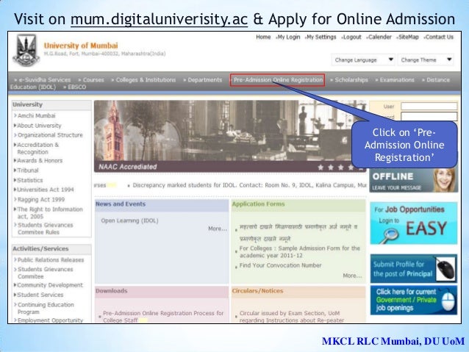Click the News and Events heading

pyautogui.click(x=121, y=204)
